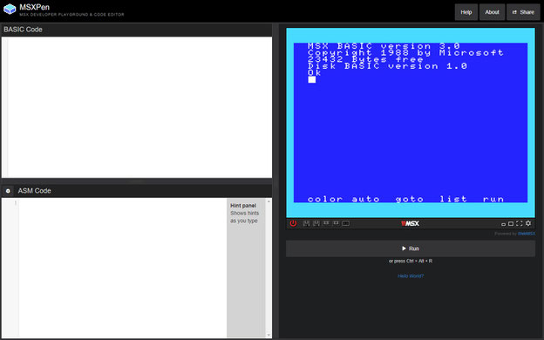The height and width of the screenshot is (340, 544).
Task: Click the MSXPen title text
Action: 34,7
